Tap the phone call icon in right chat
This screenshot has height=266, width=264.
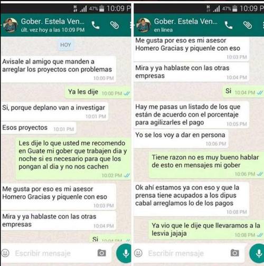tap(229, 25)
